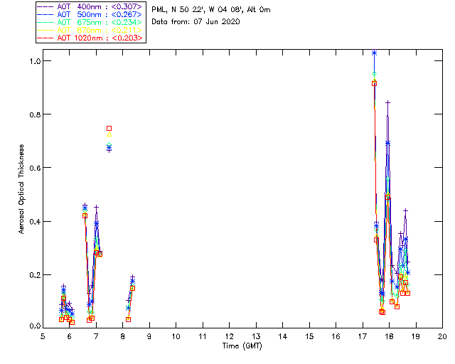Image resolution: width=455 pixels, height=364 pixels.
Task: Click the y-axis tick label 1.0
Action: point(35,61)
